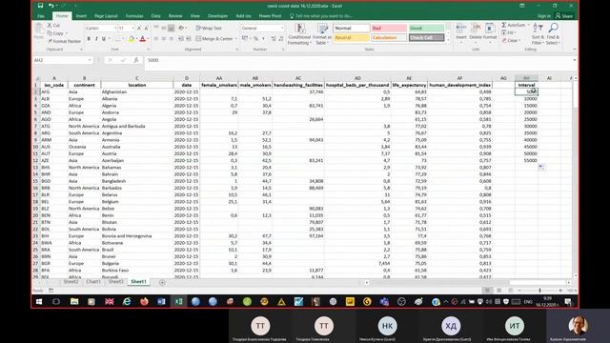Screen dimensions: 610x343
Task: Click the Increase Decimal icon
Action: (x=274, y=38)
